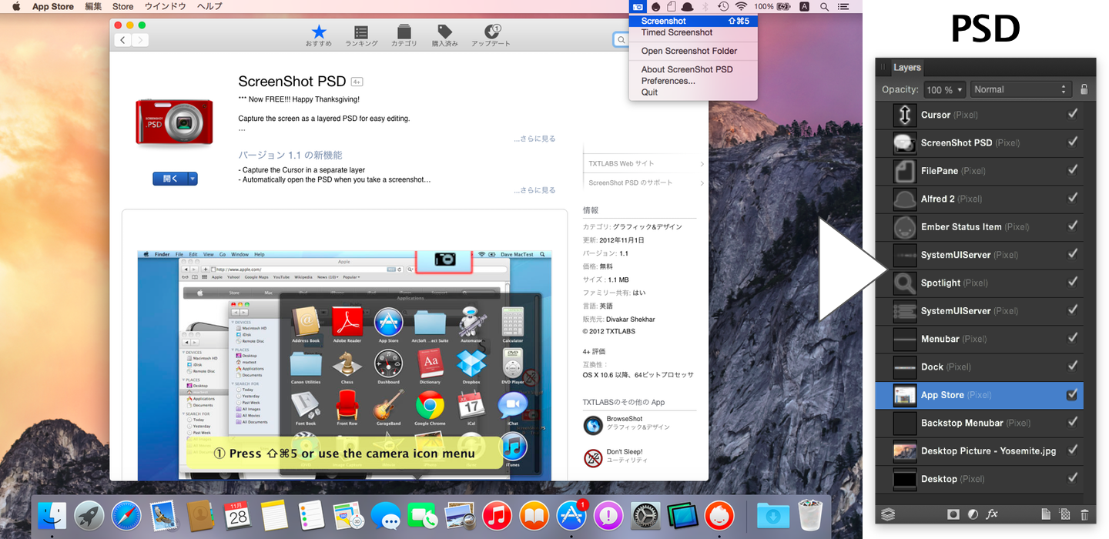Choose Timed Screenshot menu entry
Image resolution: width=1109 pixels, height=539 pixels.
tap(693, 32)
